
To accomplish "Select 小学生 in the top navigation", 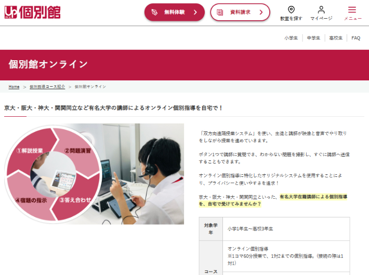I will pyautogui.click(x=291, y=38).
